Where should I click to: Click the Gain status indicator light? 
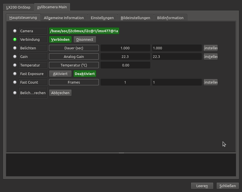click(x=15, y=56)
